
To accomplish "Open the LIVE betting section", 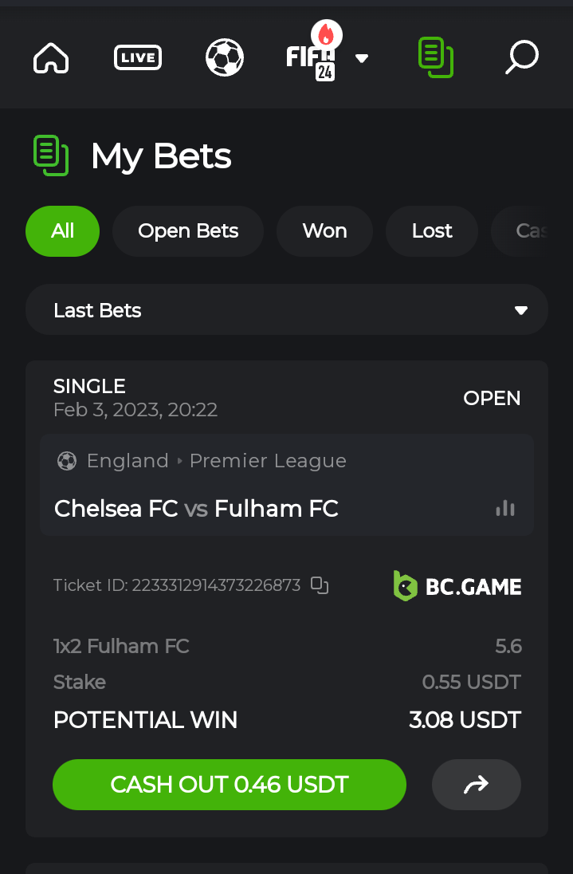I will [138, 57].
